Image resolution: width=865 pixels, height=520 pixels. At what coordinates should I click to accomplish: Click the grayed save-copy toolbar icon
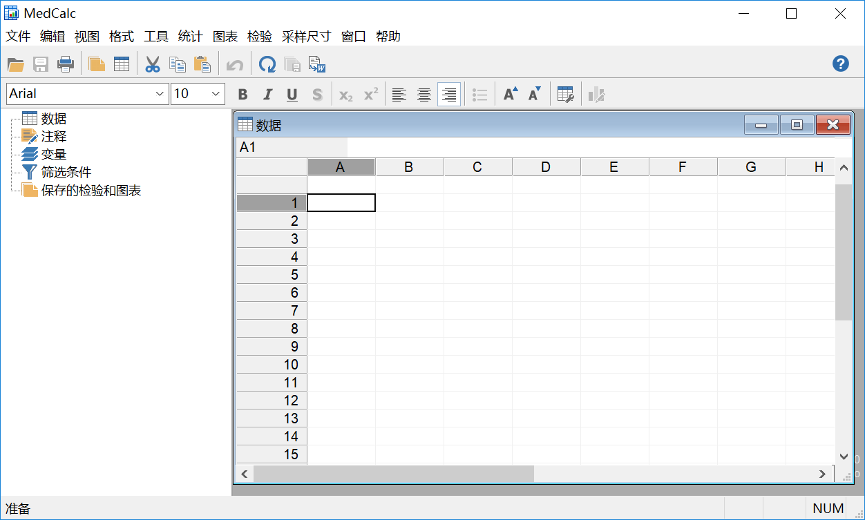click(x=292, y=65)
